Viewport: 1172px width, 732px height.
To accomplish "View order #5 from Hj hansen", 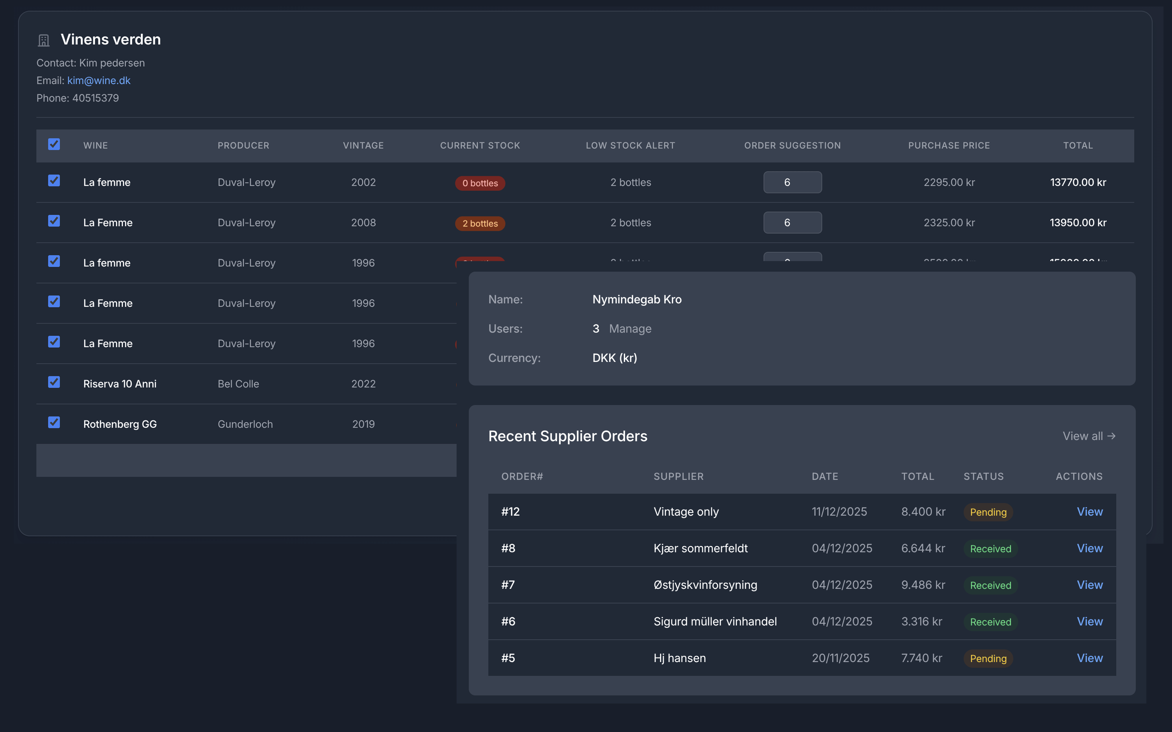I will pyautogui.click(x=1090, y=658).
